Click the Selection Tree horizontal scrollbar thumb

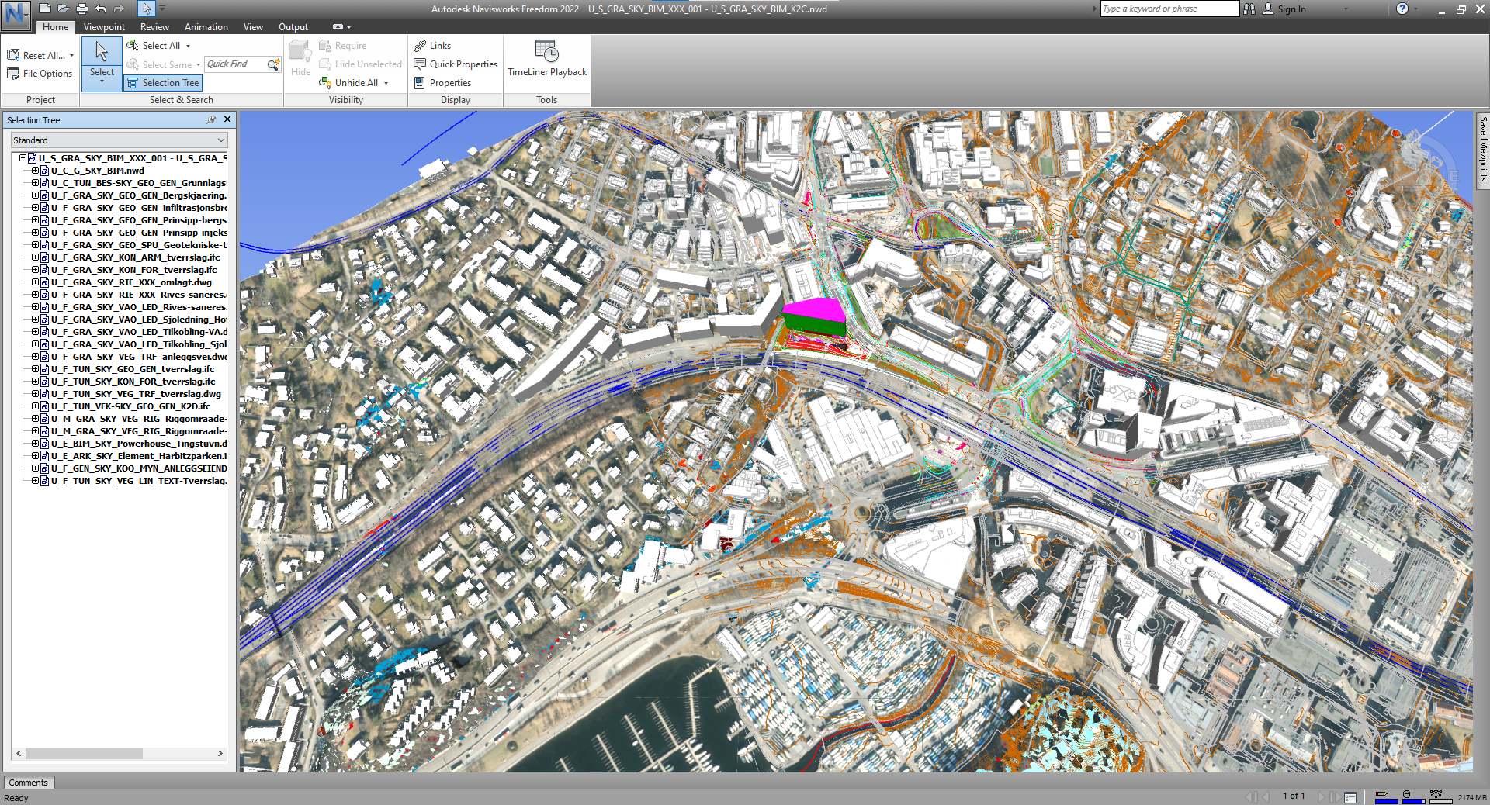[84, 753]
